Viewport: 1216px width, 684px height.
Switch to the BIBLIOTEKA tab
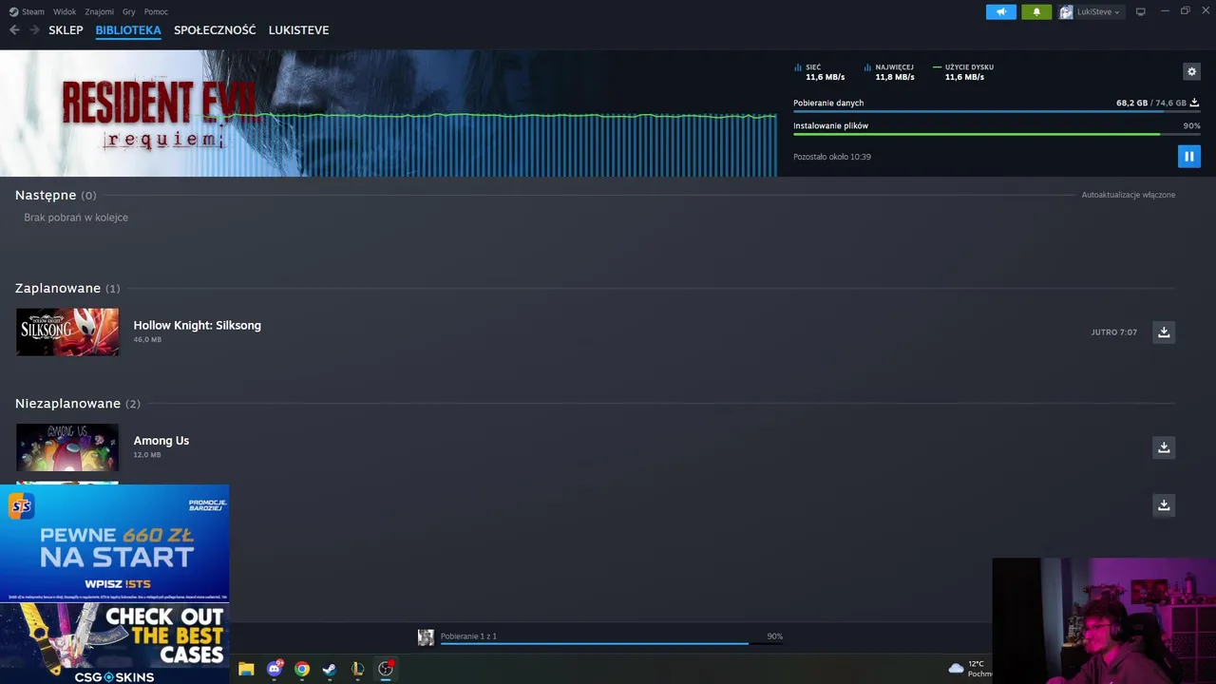click(128, 30)
